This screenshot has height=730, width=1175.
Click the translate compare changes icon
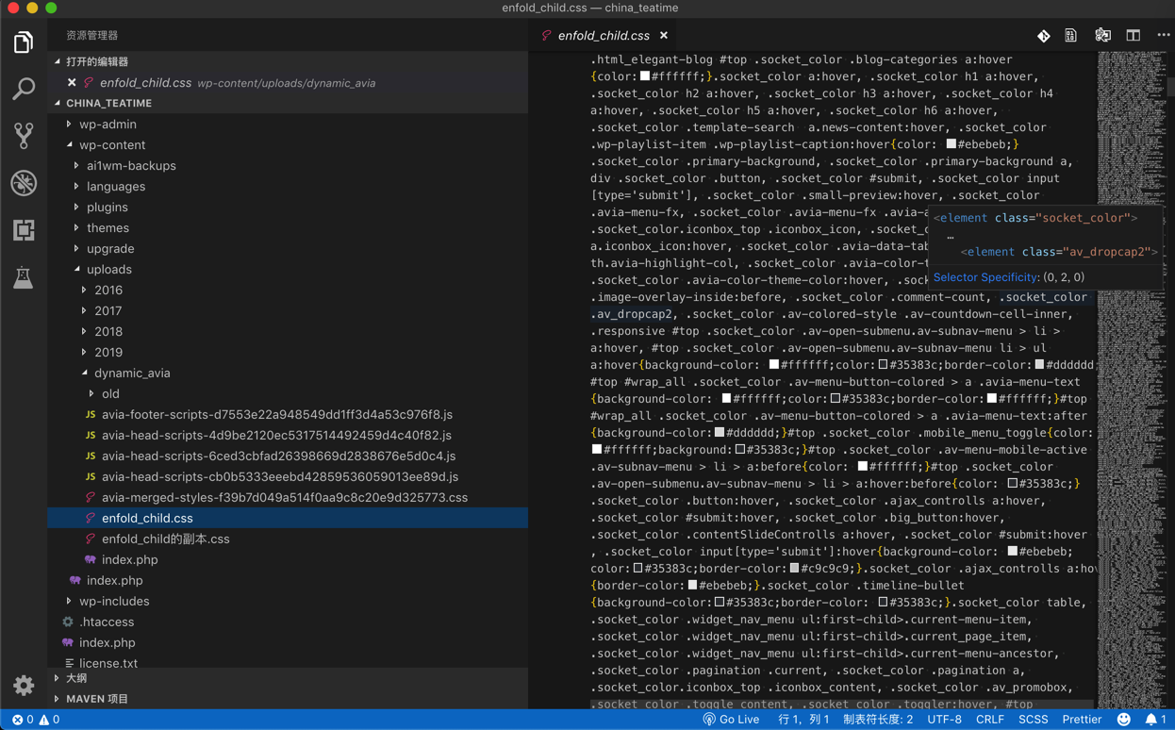[1102, 36]
